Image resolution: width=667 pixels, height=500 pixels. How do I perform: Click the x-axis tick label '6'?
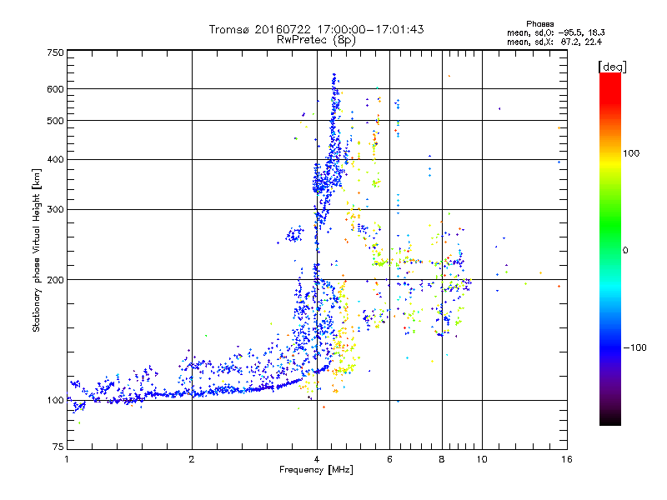(x=389, y=459)
